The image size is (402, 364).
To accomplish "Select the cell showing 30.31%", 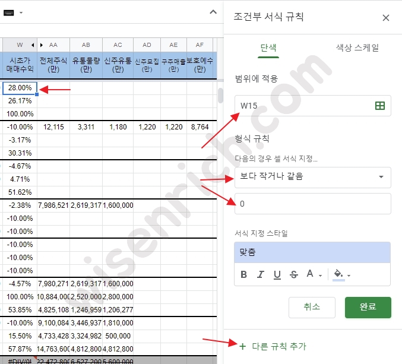I will coord(20,153).
